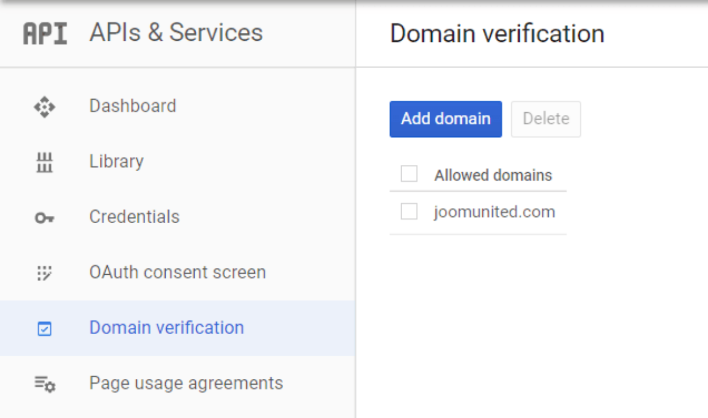Image resolution: width=708 pixels, height=418 pixels.
Task: Click the joomunited.com domain name
Action: 494,212
